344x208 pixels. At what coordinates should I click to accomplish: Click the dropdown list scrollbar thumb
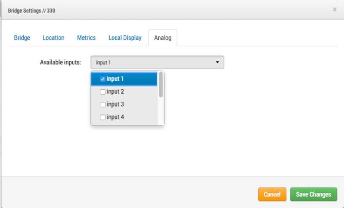[161, 85]
